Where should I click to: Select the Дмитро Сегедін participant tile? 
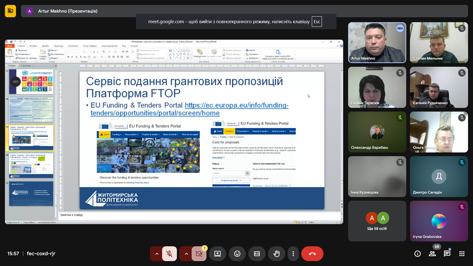click(x=439, y=176)
